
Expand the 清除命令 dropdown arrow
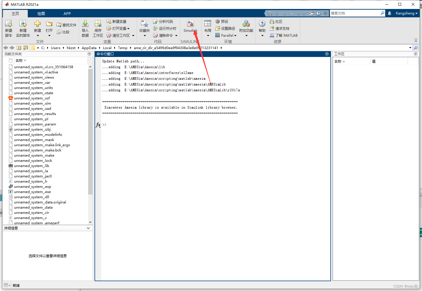(176, 36)
